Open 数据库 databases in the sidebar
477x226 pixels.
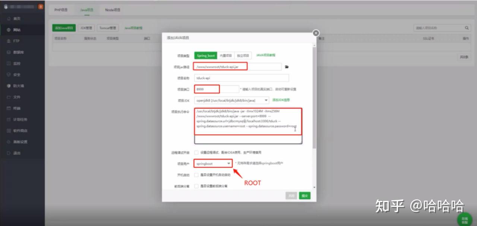[x=18, y=52]
